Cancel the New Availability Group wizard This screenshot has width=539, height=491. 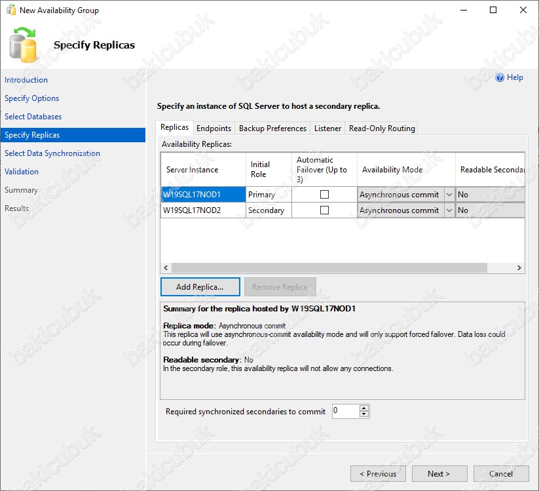click(501, 474)
